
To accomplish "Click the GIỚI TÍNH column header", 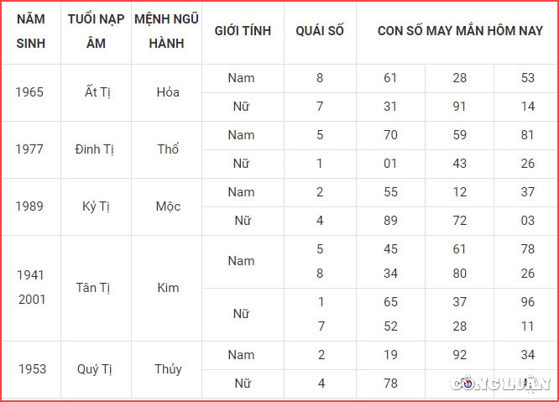I will 243,31.
